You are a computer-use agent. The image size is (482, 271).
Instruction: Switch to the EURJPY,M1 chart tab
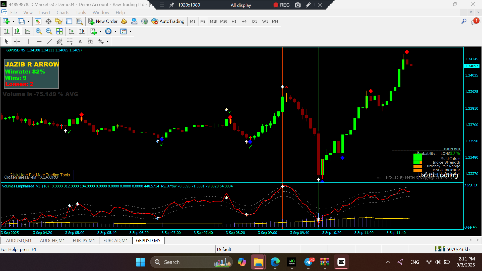tap(84, 240)
